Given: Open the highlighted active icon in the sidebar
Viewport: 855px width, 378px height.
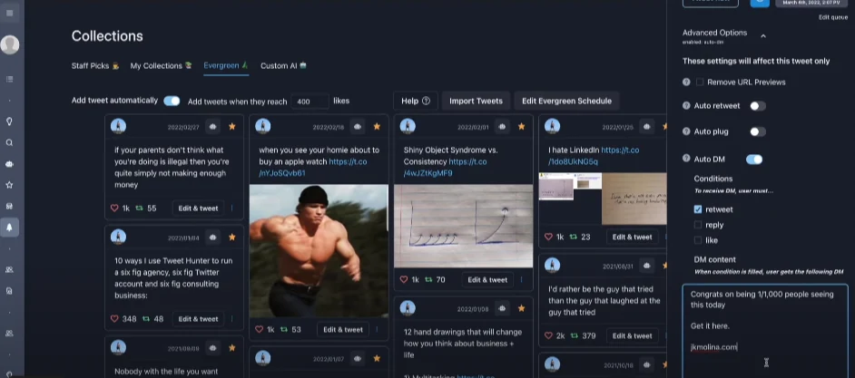Looking at the screenshot, I should point(9,228).
